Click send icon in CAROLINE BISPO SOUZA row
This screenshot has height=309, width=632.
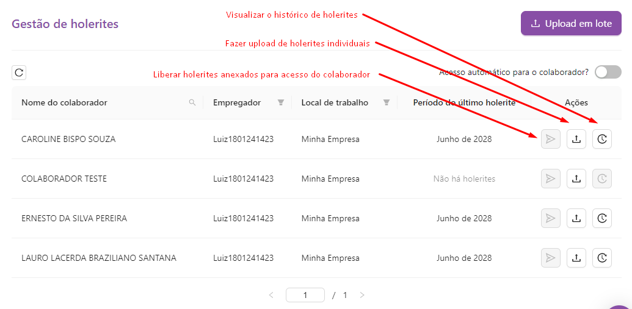pos(550,140)
